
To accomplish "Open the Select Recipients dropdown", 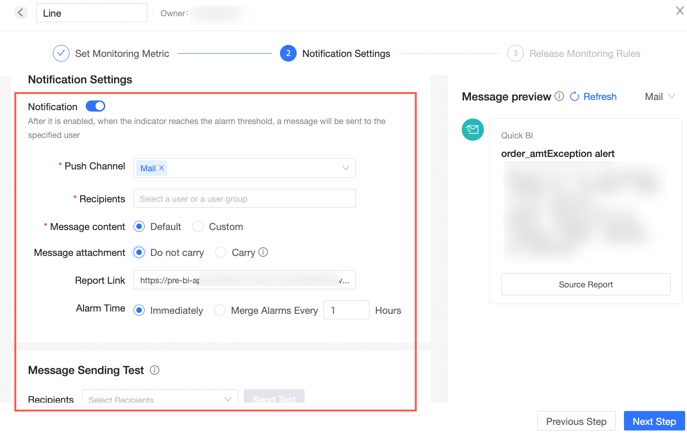I will click(160, 399).
